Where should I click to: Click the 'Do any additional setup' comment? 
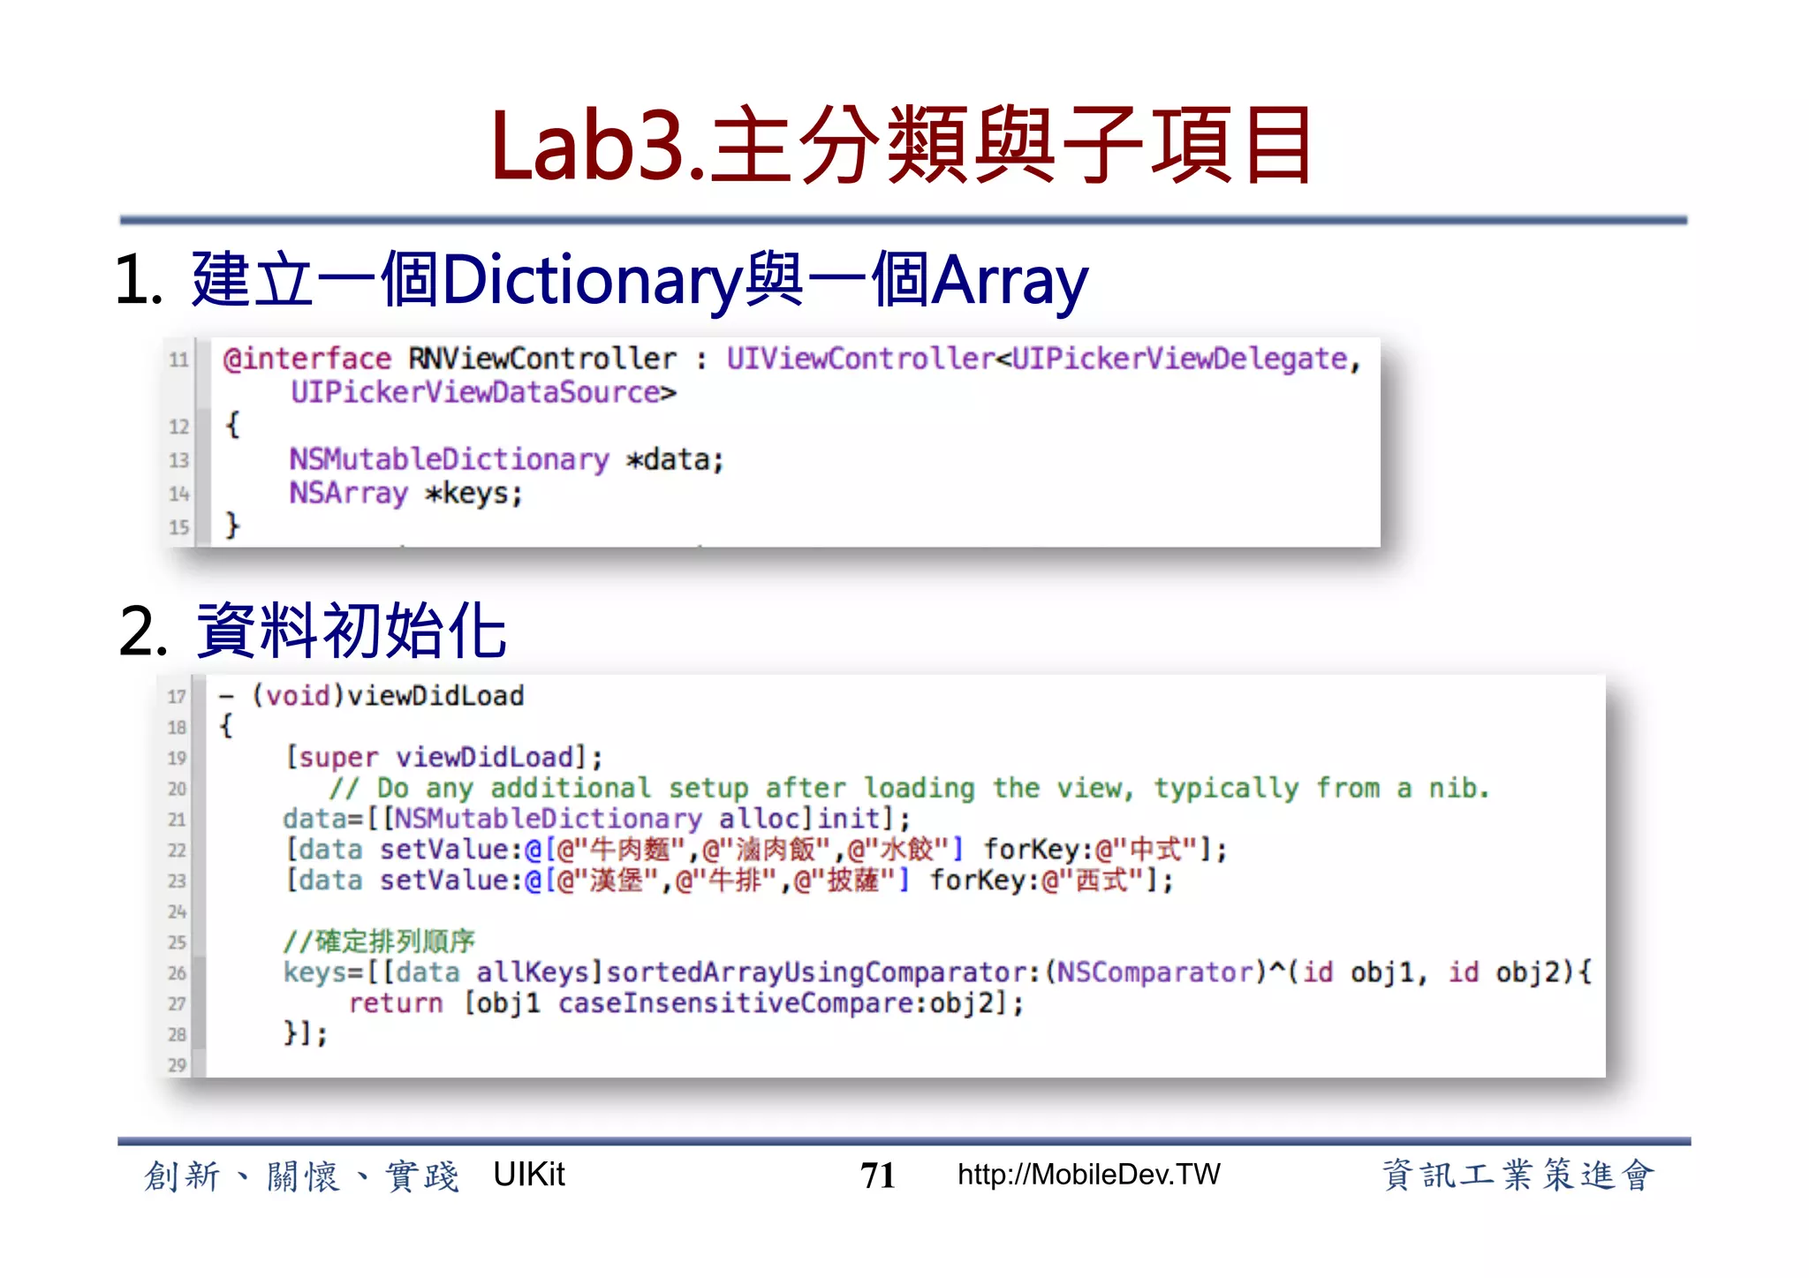pyautogui.click(x=910, y=788)
